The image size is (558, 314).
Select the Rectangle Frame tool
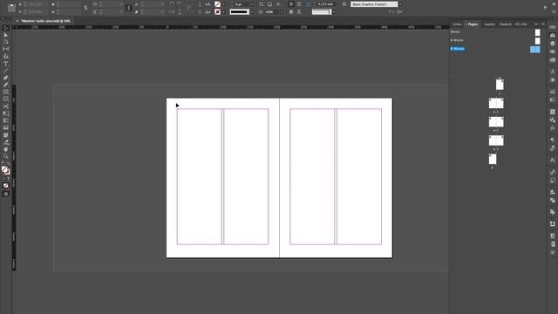(6, 92)
